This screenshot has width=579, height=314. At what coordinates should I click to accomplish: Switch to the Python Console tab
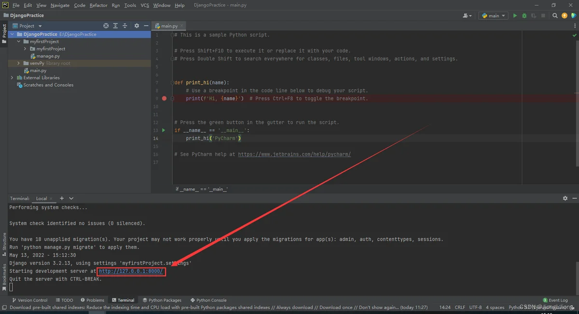point(208,300)
